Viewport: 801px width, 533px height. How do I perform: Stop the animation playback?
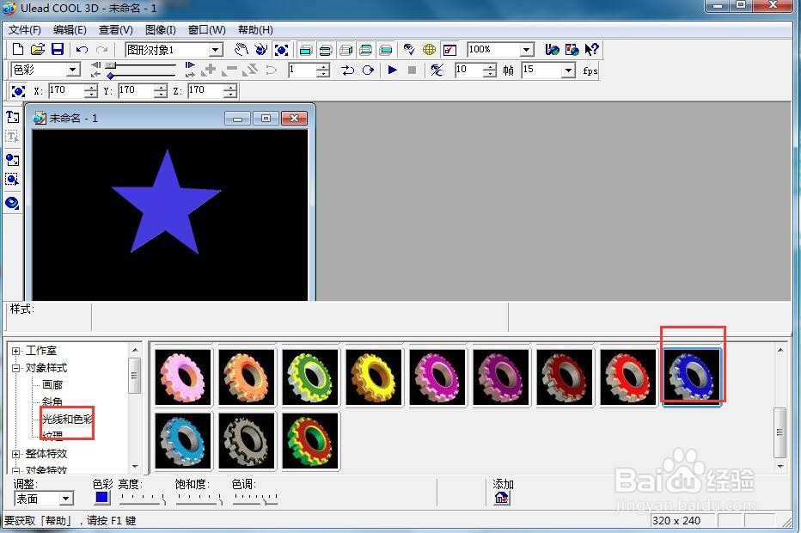tap(413, 70)
